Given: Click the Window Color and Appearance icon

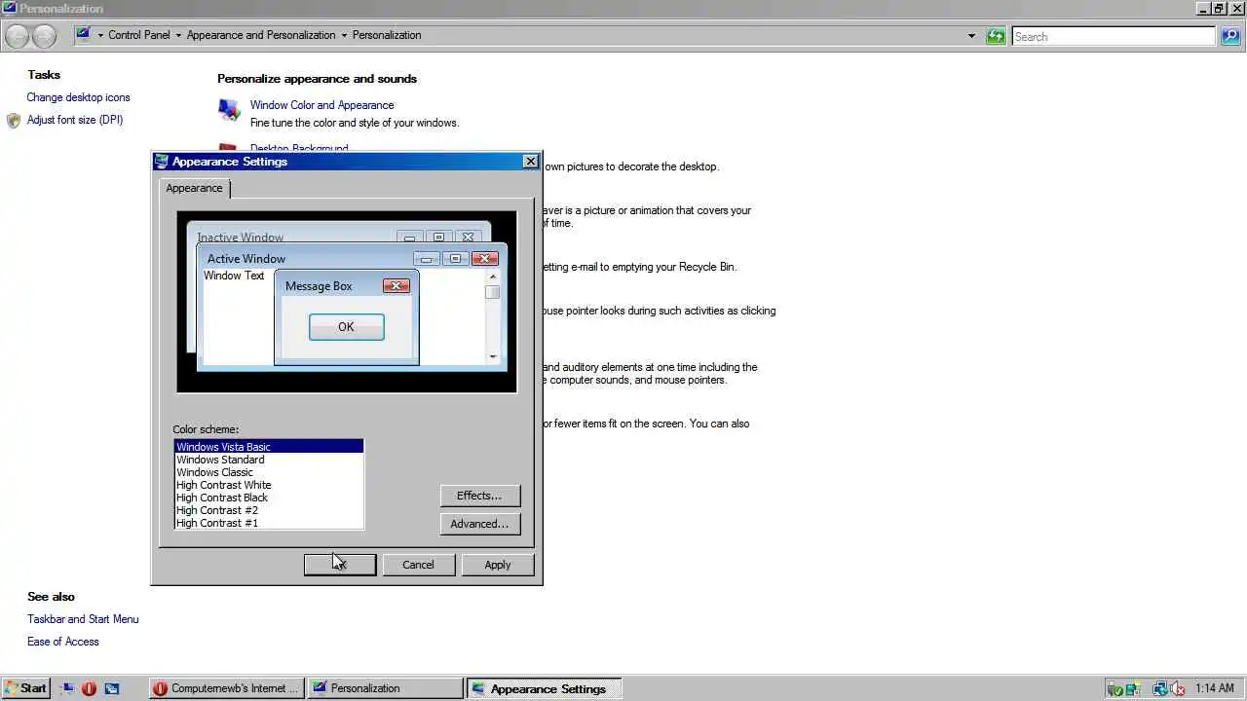Looking at the screenshot, I should (x=229, y=110).
